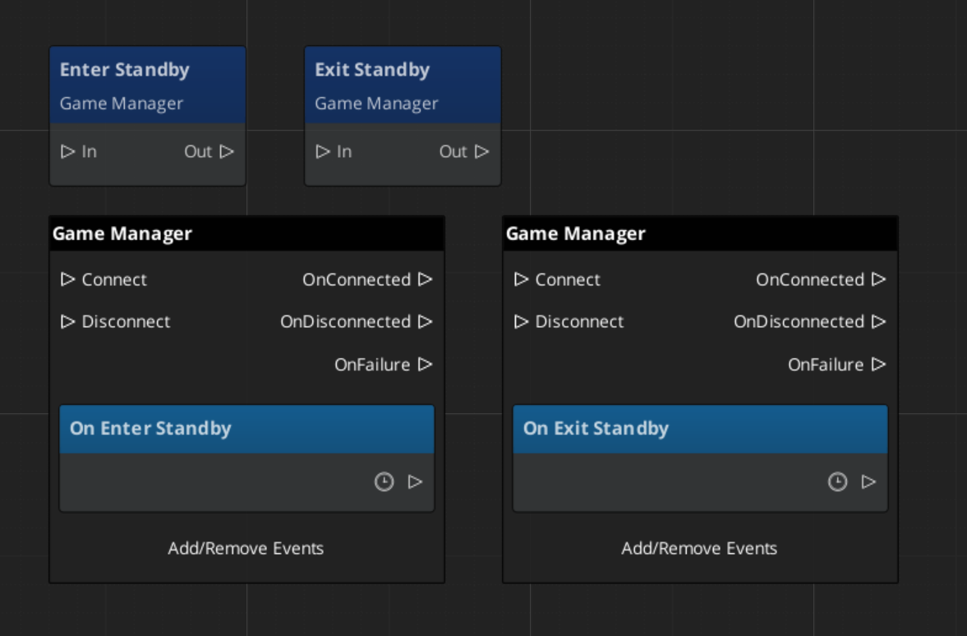Click the Out port on Exit Standby node
Screen dimensions: 967x636
[x=482, y=151]
